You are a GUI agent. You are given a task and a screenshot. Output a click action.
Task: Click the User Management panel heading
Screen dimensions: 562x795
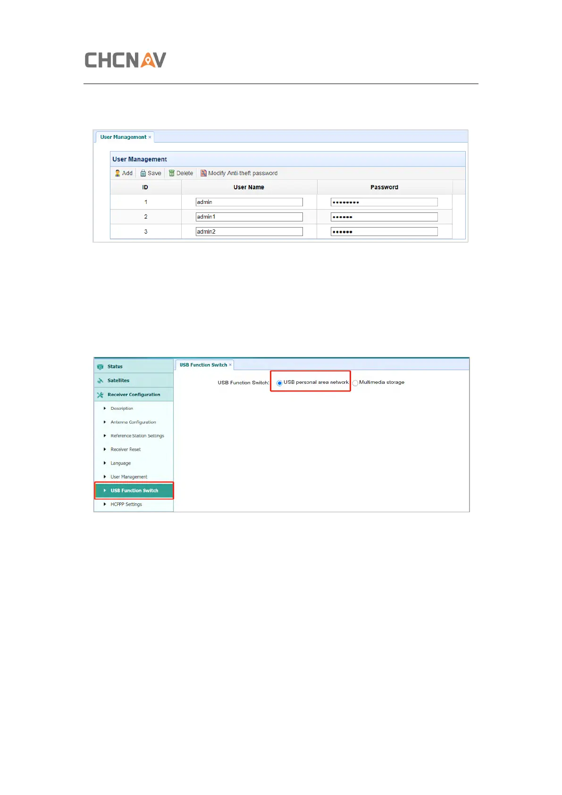coord(140,159)
